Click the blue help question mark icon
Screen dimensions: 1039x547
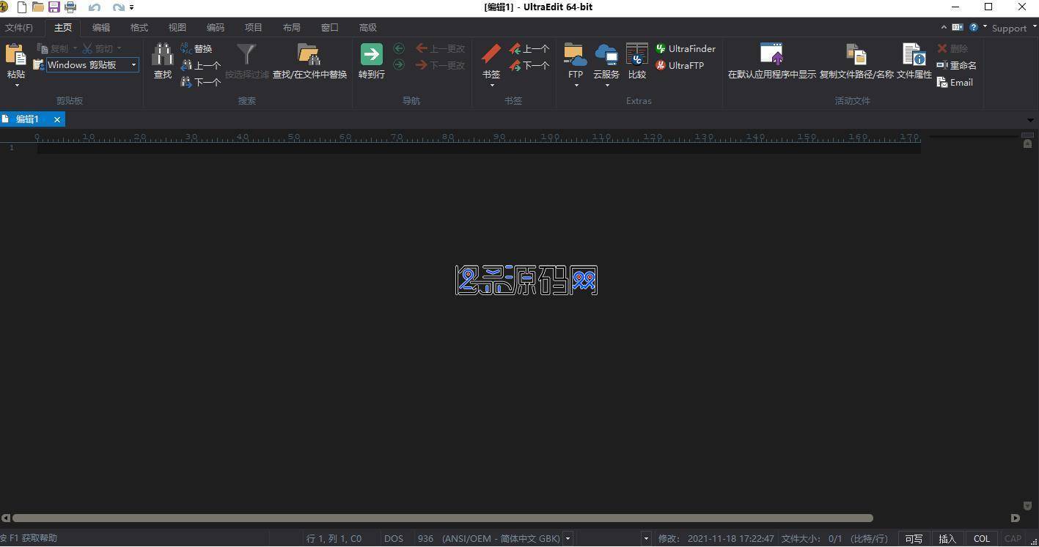click(x=974, y=27)
